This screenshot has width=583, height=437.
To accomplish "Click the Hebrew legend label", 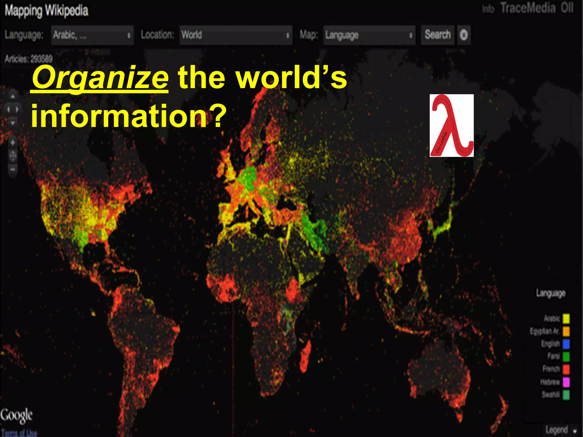I will pyautogui.click(x=550, y=382).
